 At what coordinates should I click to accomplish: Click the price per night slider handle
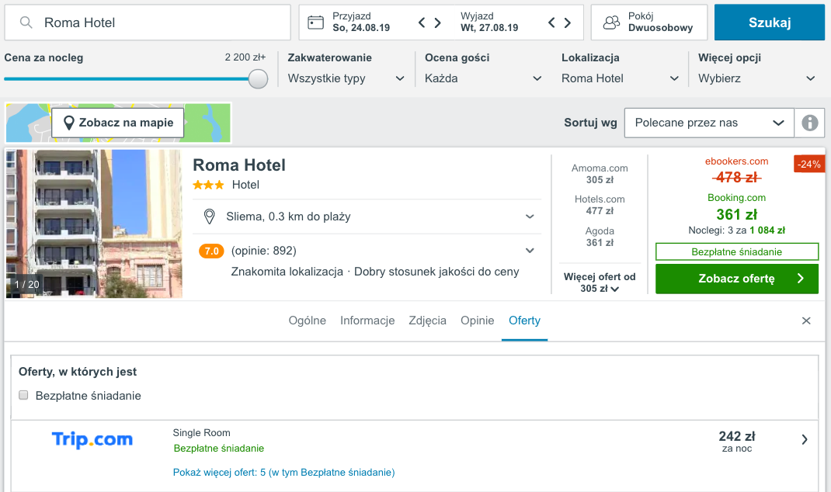click(x=258, y=79)
